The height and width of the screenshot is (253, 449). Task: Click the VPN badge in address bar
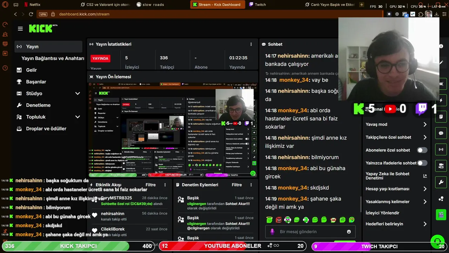coord(43,14)
